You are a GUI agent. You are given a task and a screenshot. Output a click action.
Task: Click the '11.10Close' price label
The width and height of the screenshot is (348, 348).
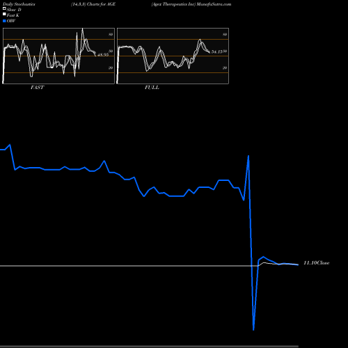(317, 263)
